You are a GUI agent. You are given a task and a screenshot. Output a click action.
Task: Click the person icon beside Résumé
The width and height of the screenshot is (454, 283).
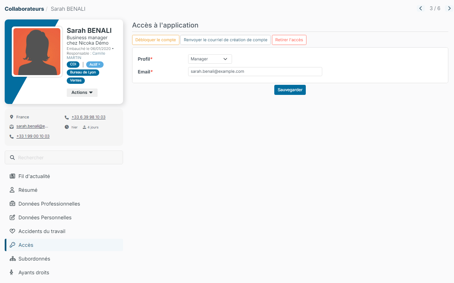click(x=12, y=190)
